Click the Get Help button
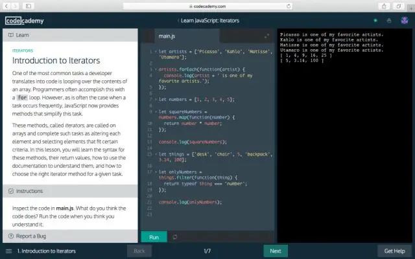Image resolution: width=415 pixels, height=259 pixels. [x=394, y=251]
